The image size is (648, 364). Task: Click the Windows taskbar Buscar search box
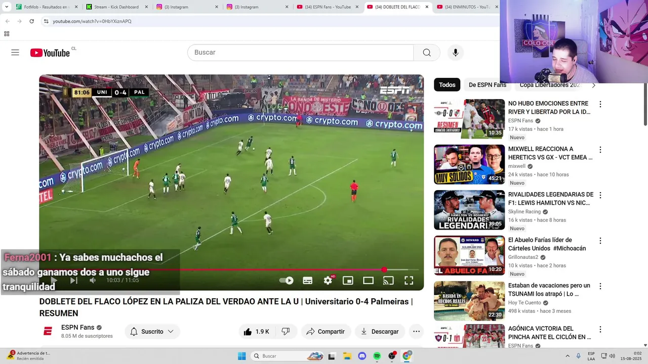[287, 356]
